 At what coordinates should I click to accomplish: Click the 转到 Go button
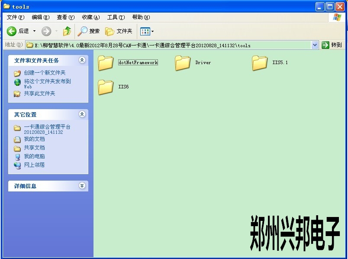[332, 45]
